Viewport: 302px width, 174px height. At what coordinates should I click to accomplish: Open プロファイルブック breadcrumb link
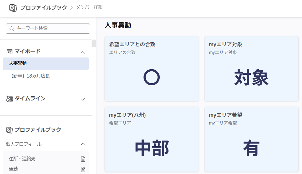tap(44, 8)
